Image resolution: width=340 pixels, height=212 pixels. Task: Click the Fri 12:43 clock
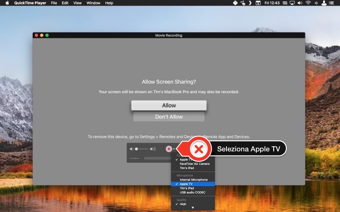pyautogui.click(x=272, y=3)
